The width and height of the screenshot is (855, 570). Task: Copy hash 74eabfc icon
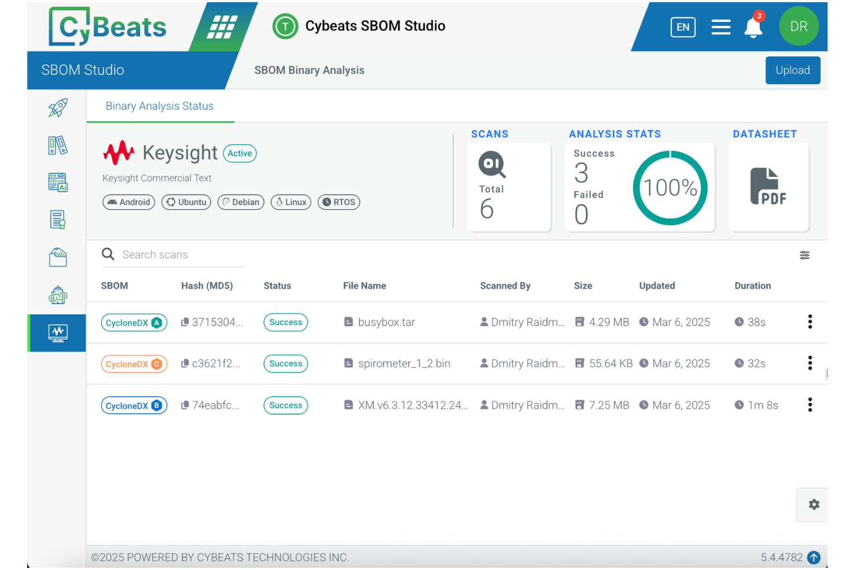[x=185, y=405]
